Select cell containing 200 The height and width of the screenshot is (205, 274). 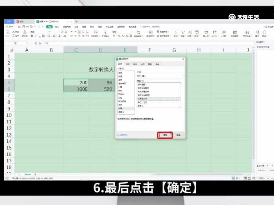click(76, 82)
